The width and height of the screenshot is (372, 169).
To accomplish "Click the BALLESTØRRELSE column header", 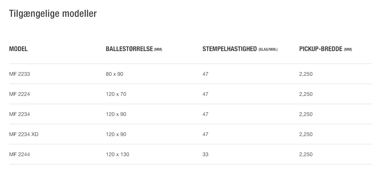I will point(134,49).
